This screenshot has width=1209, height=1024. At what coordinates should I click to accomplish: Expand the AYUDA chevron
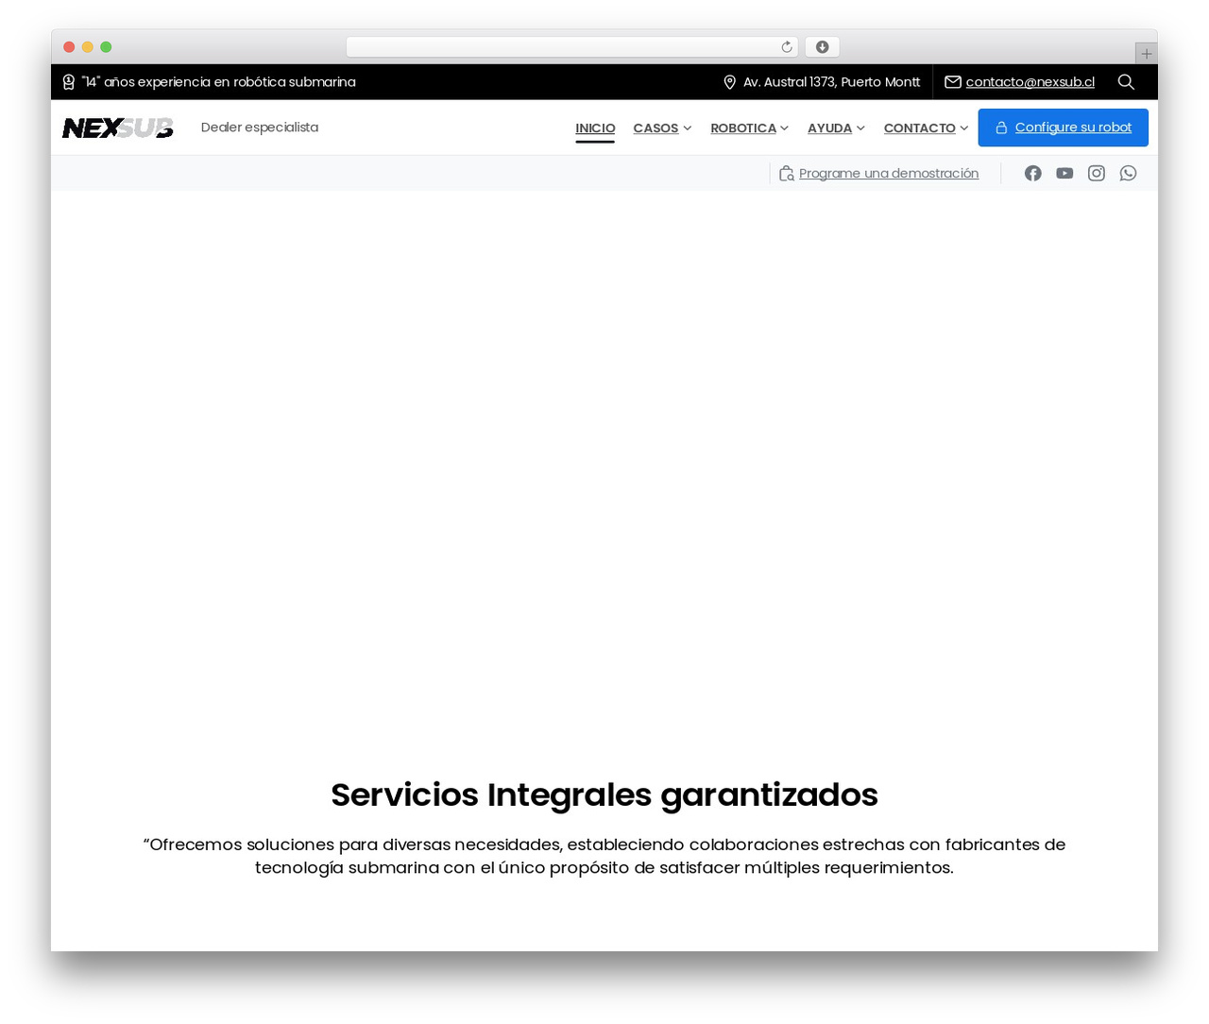pyautogui.click(x=860, y=128)
